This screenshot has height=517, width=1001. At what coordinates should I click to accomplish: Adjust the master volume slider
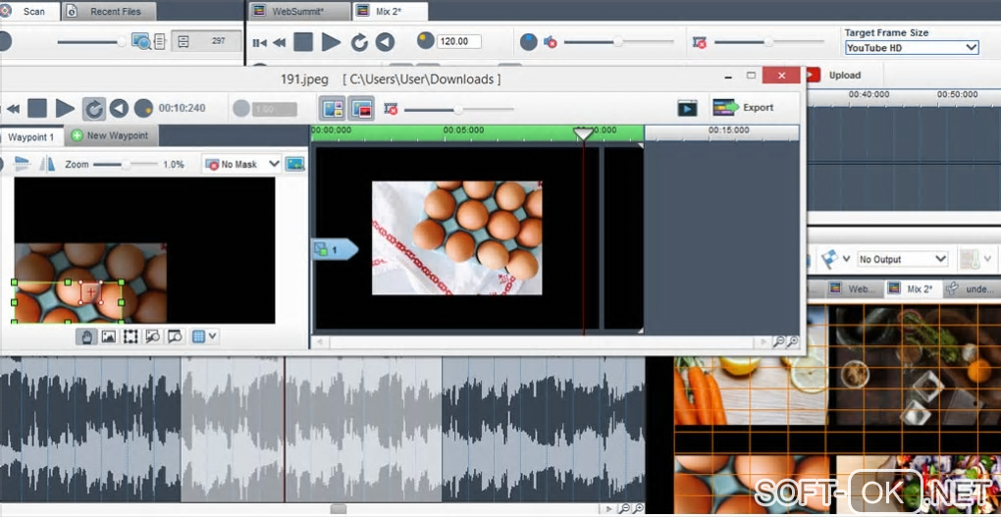pyautogui.click(x=618, y=42)
